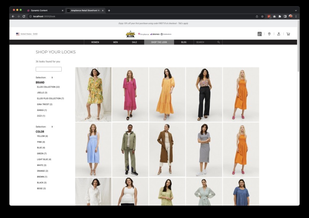The height and width of the screenshot is (218, 309).
Task: Open the yellow floral dress look
Action: (x=93, y=94)
